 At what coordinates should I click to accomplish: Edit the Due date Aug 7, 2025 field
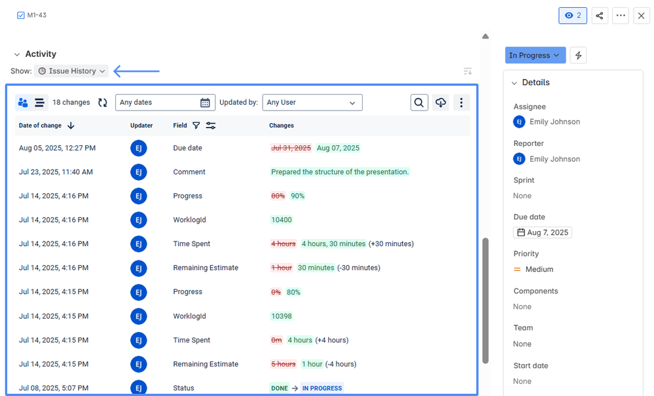[543, 232]
